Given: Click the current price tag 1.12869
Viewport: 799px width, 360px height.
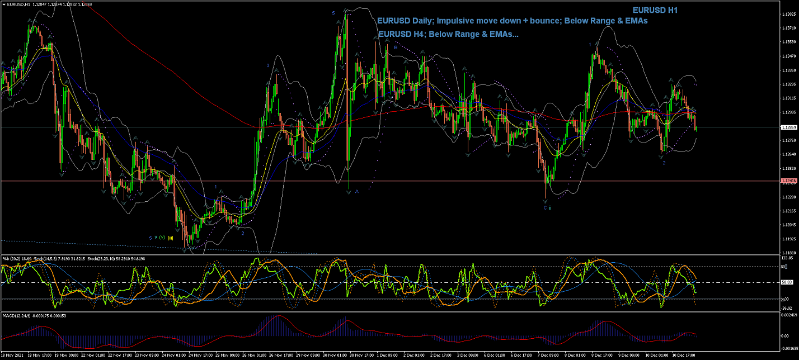Looking at the screenshot, I should [x=787, y=127].
